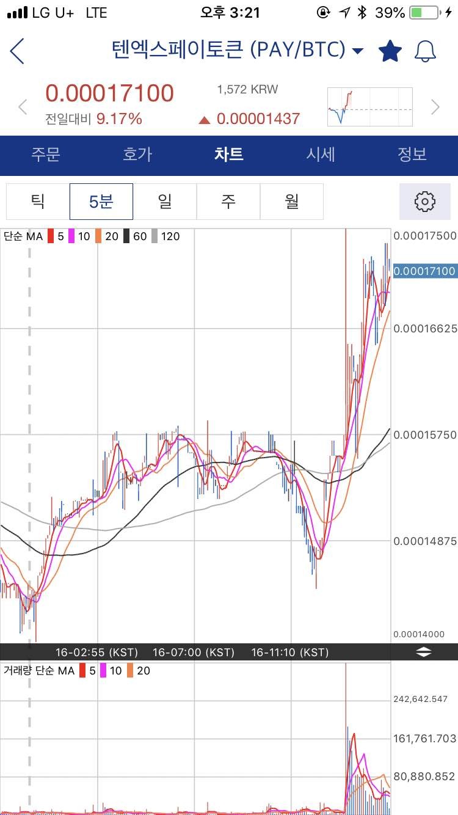Select the 주 weekly interval
Image resolution: width=458 pixels, height=815 pixels.
pos(228,201)
